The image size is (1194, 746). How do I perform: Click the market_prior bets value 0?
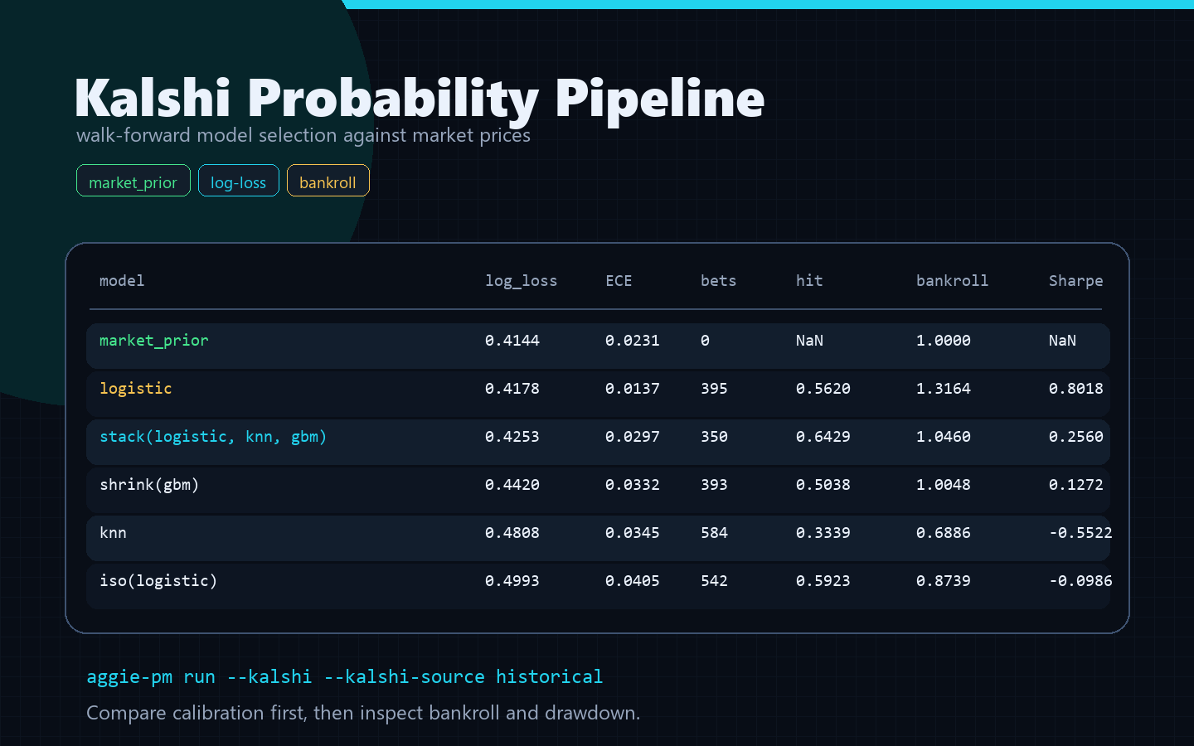tap(705, 341)
